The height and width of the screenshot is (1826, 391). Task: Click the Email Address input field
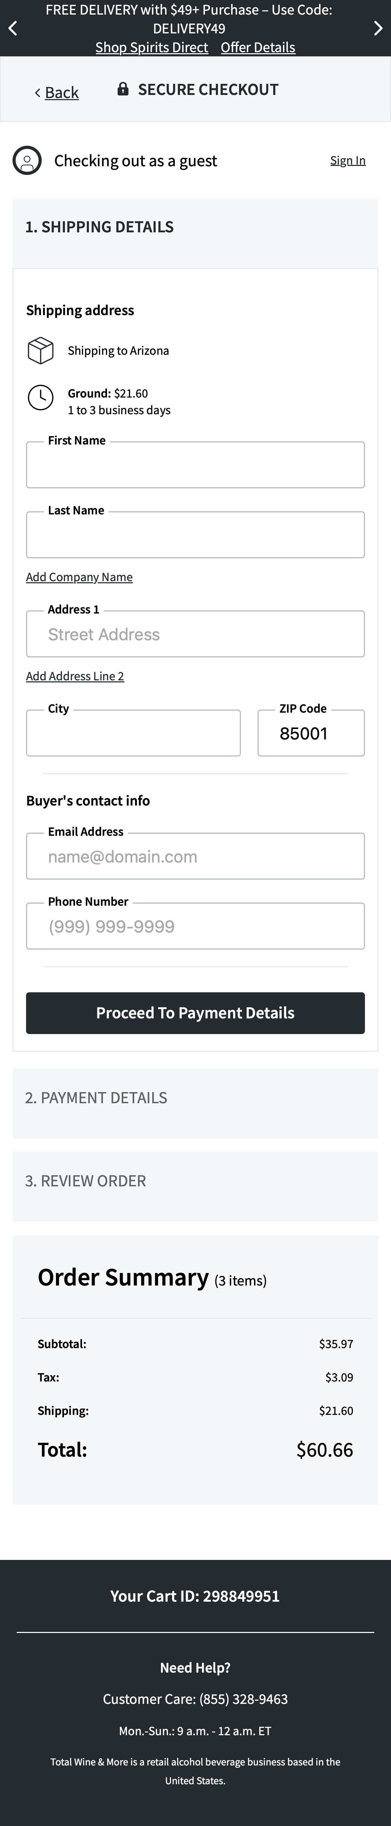pyautogui.click(x=195, y=856)
